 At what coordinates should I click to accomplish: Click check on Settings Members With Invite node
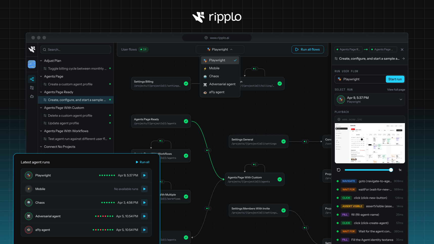(x=284, y=210)
